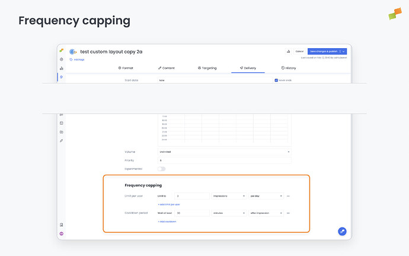Open the compass icon in left sidebar
409x256 pixels.
(61, 59)
